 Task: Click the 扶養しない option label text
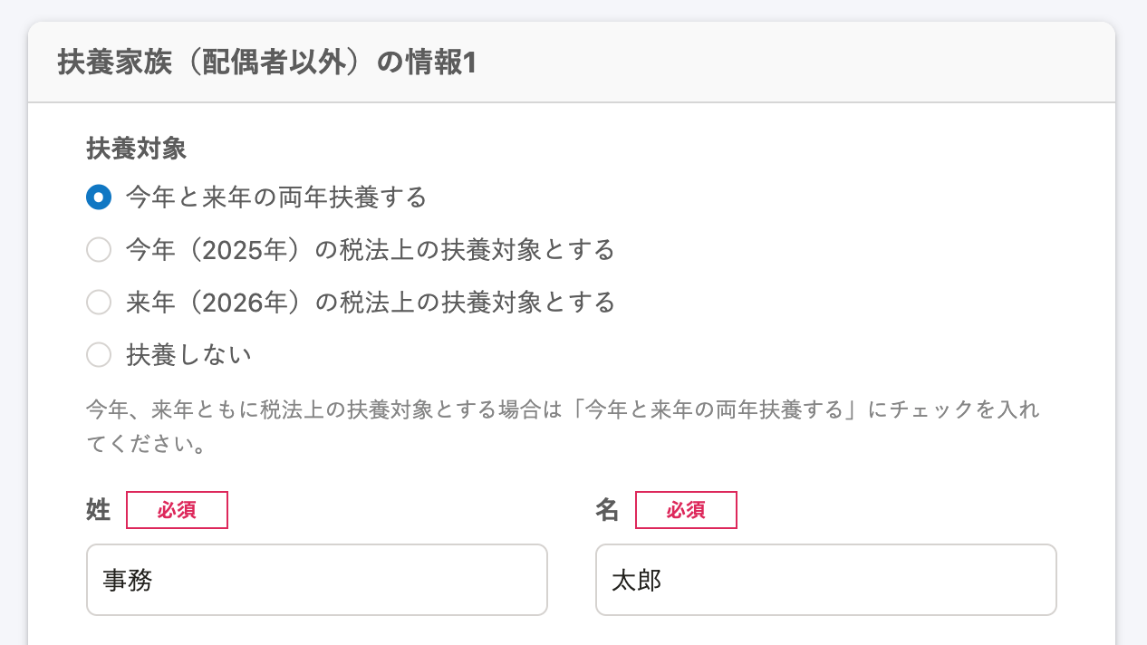click(188, 355)
